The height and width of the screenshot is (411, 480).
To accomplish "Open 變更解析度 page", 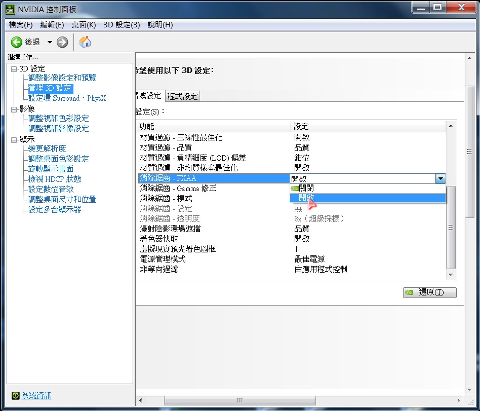I will [x=47, y=148].
